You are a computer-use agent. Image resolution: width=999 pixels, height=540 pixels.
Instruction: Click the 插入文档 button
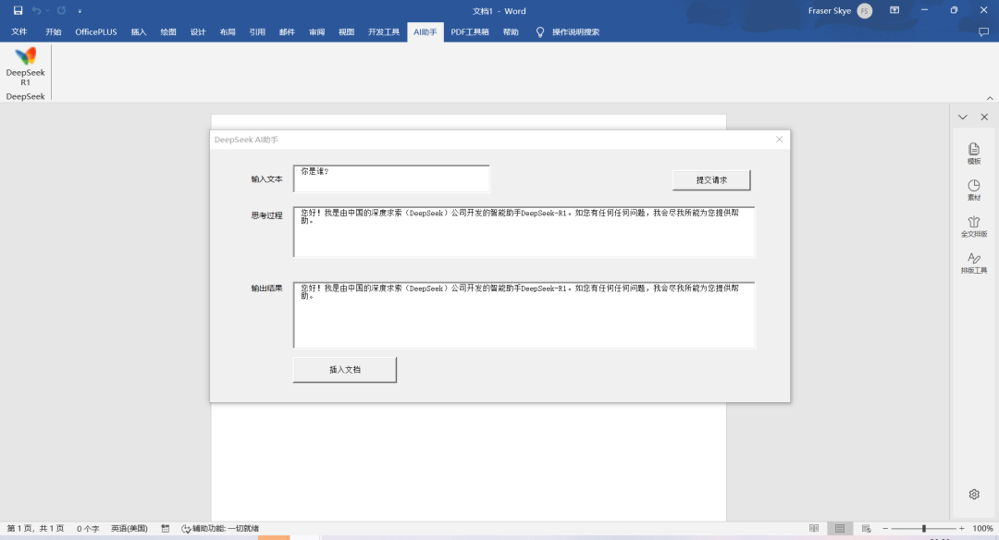(x=344, y=368)
